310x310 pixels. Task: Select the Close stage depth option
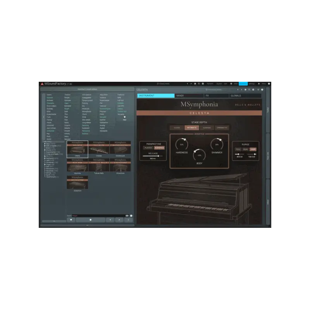coord(177,128)
